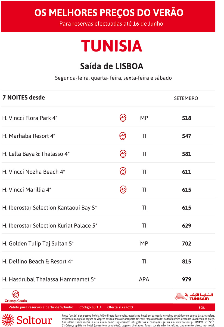Viewport: 224px width, 327px height.
Task: Click child-free icon beside Vincci Flora Park
Action: (123, 118)
